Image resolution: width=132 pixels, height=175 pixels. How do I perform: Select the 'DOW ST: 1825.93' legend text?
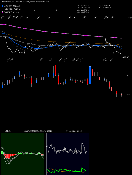(x=12, y=6)
